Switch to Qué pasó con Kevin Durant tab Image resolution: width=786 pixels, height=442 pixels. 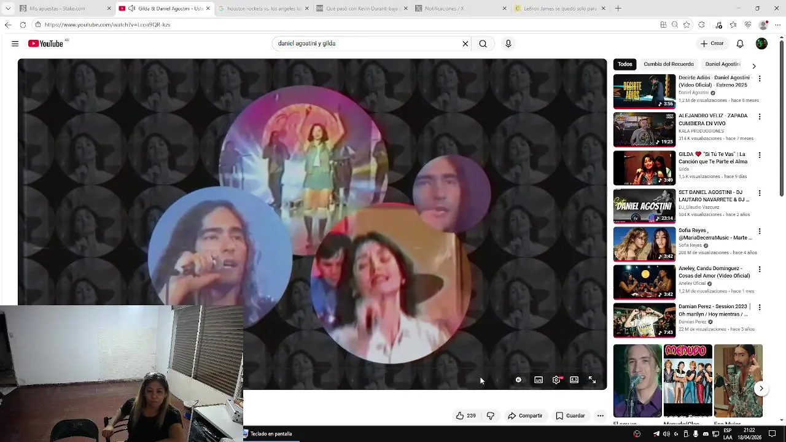[361, 9]
